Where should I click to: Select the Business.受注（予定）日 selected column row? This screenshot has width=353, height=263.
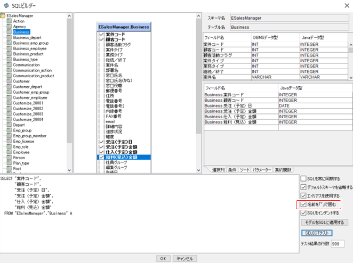(x=278, y=105)
